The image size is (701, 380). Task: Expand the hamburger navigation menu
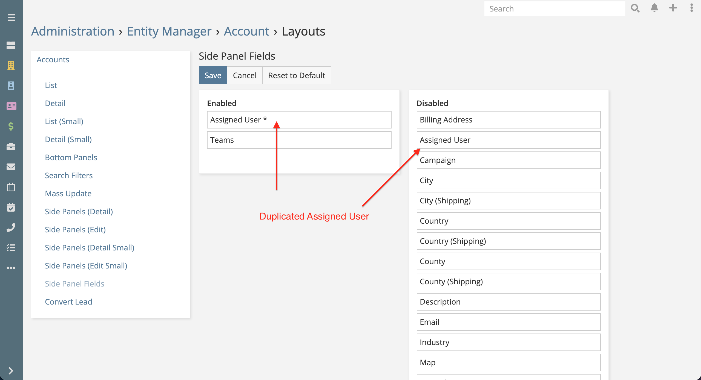11,18
